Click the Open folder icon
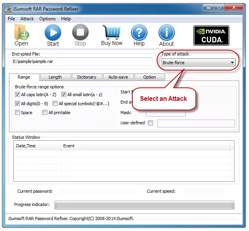This screenshot has width=249, height=231. [x=22, y=32]
